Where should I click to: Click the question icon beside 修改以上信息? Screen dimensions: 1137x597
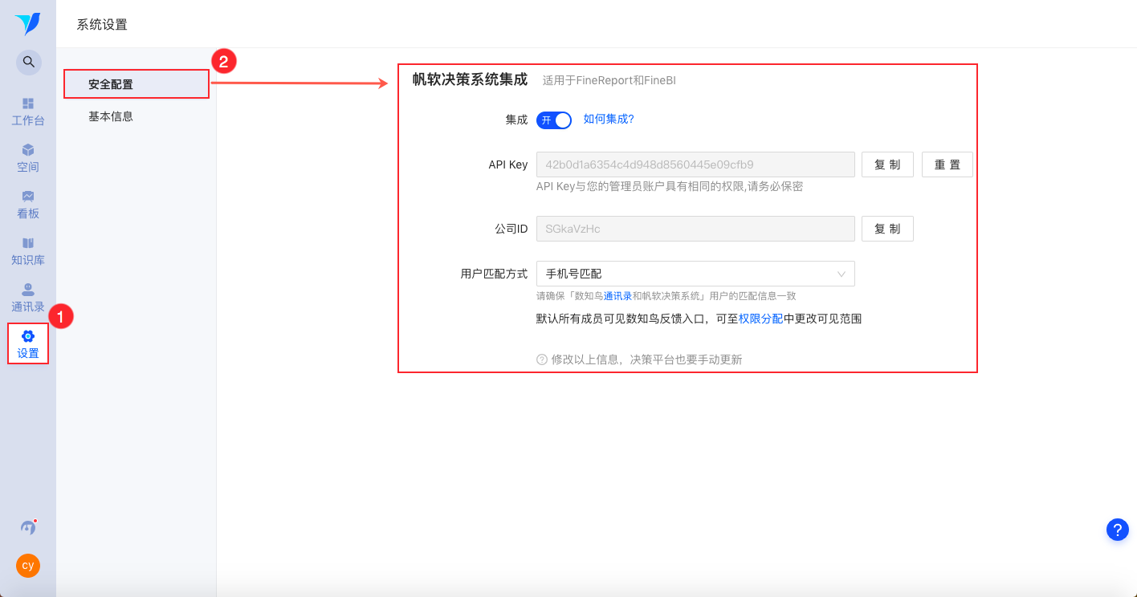point(542,359)
